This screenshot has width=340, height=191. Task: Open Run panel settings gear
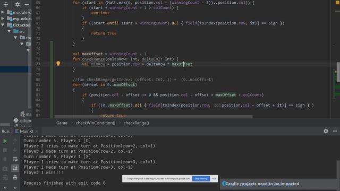pyautogui.click(x=326, y=131)
